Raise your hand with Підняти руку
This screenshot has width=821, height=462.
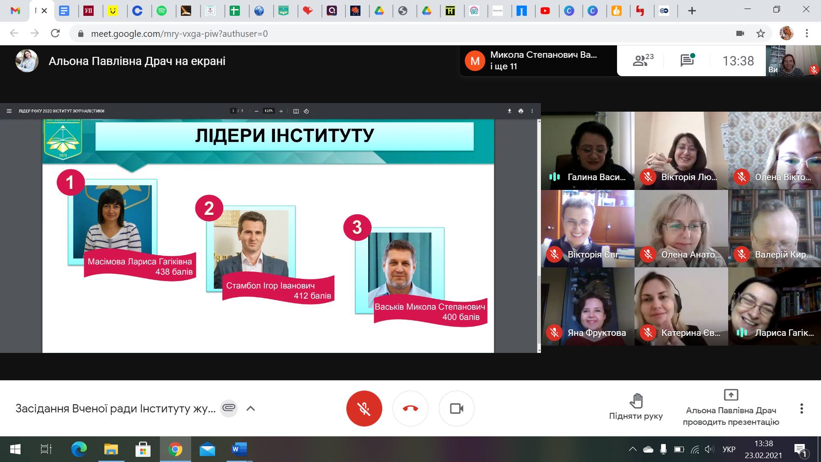point(636,407)
